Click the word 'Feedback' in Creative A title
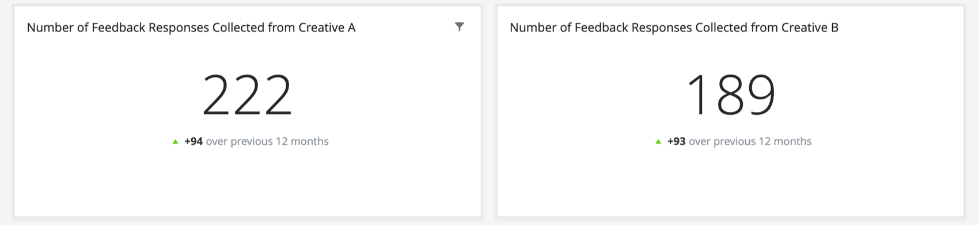Image resolution: width=979 pixels, height=225 pixels. coord(123,28)
